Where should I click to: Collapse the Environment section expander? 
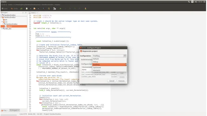pos(82,67)
